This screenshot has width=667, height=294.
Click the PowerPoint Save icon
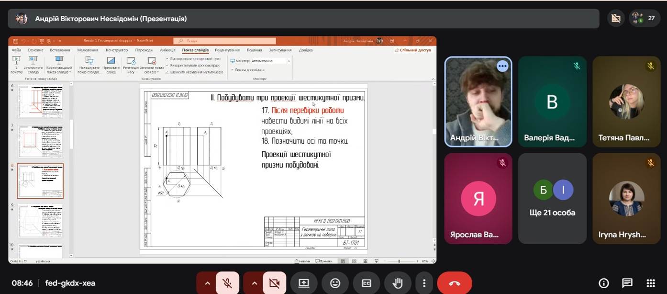click(x=15, y=41)
